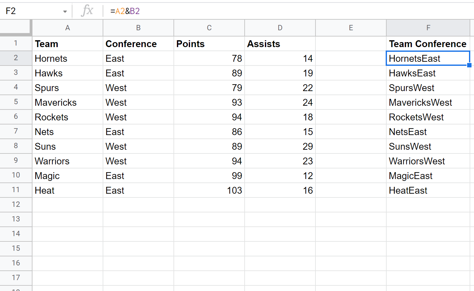Open the Name Box dropdown arrow
This screenshot has width=474, height=291.
tap(65, 12)
